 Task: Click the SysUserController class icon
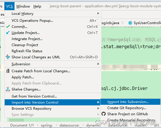click(130, 23)
